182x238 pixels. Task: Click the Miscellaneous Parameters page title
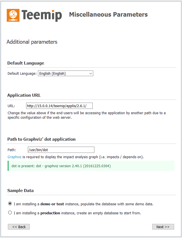108,15
